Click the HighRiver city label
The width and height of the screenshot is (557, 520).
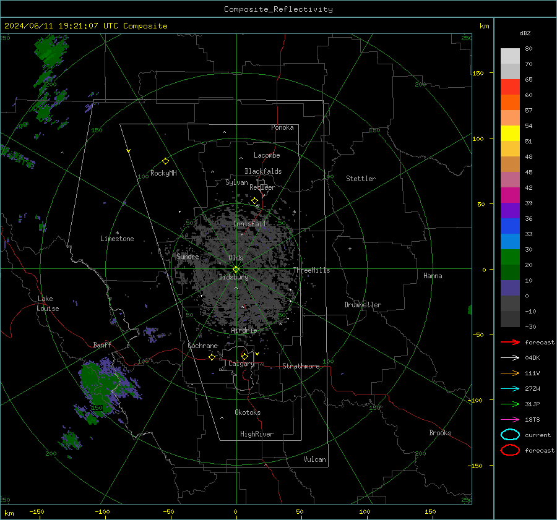257,434
